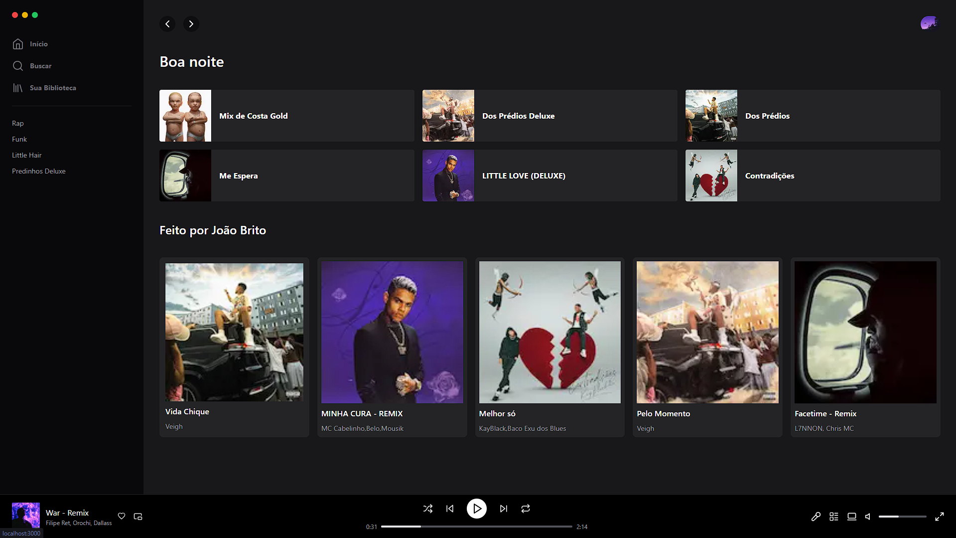Open the Vida Chique album thumbnail

click(234, 332)
